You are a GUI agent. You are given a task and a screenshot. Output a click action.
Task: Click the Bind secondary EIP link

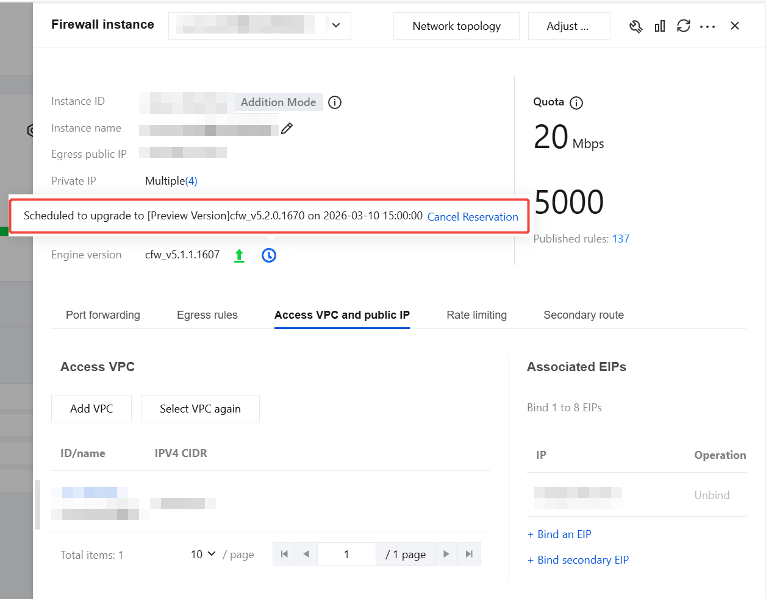578,560
